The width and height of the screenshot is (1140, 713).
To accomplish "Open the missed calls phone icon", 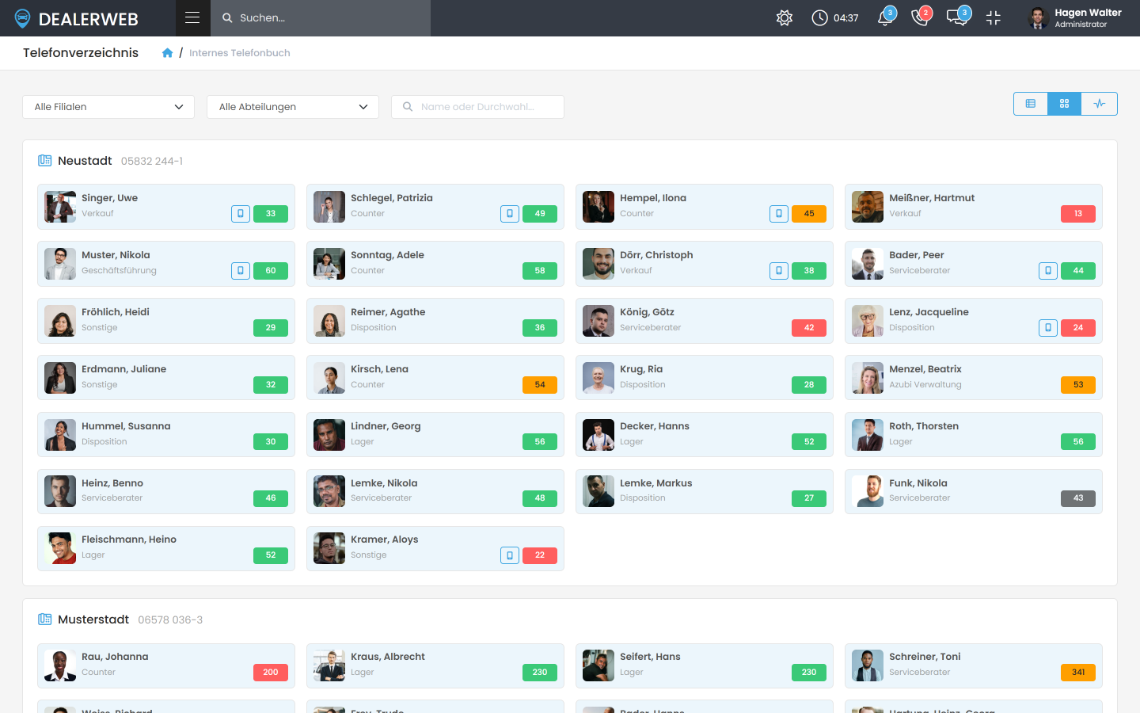I will coord(921,17).
